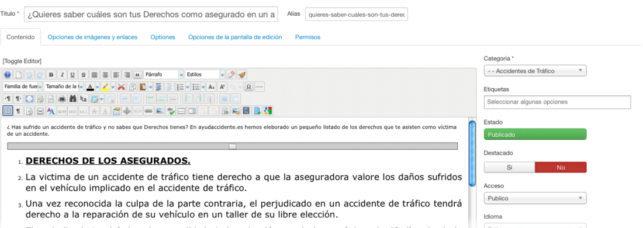Set Destacado to Sí

click(x=509, y=167)
